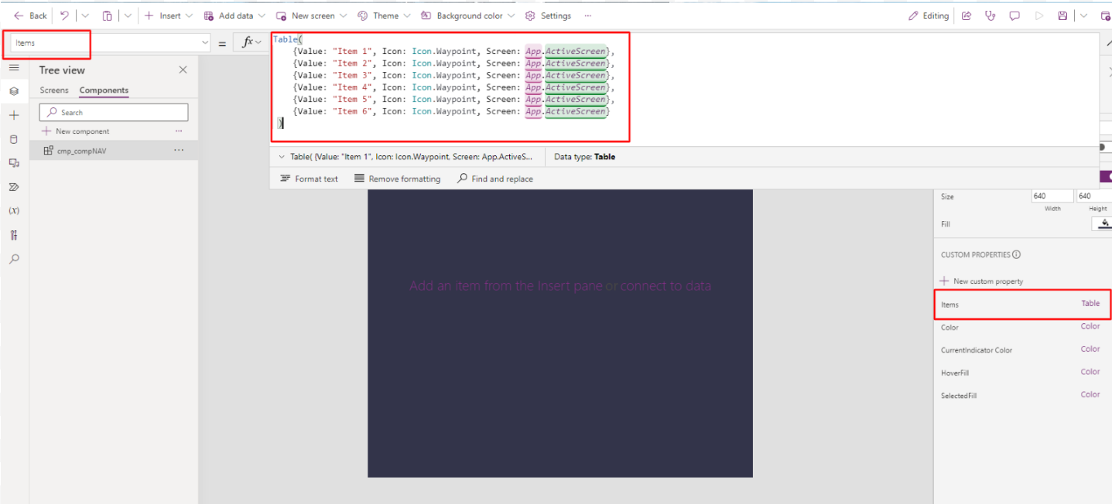1112x504 pixels.
Task: Open the Power Automate sidebar icon
Action: (14, 186)
